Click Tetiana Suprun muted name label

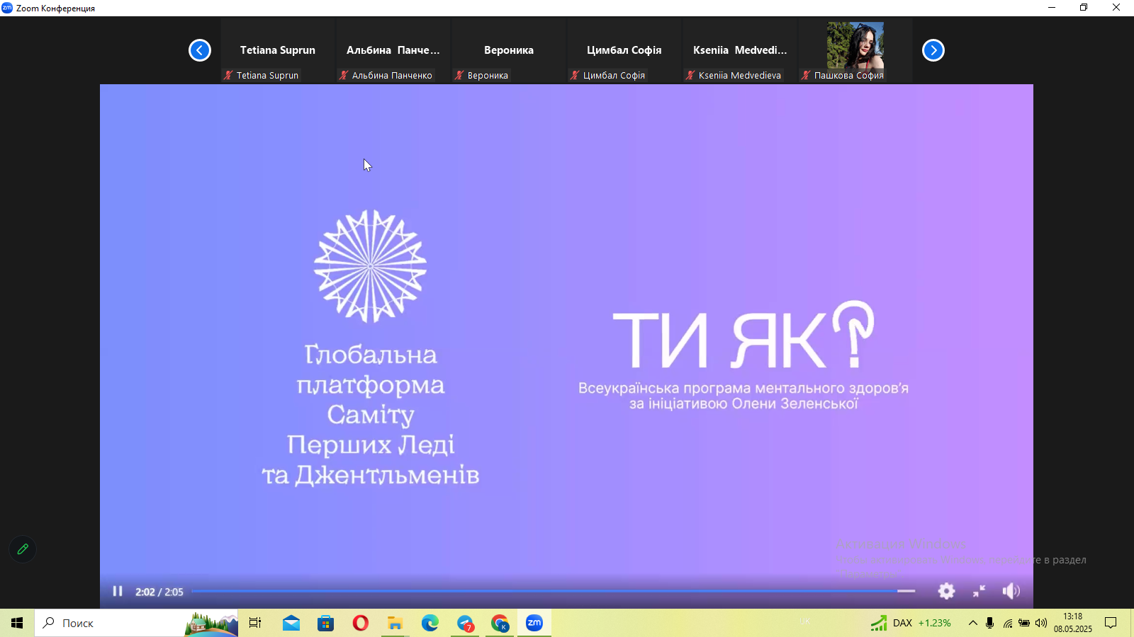click(x=262, y=75)
